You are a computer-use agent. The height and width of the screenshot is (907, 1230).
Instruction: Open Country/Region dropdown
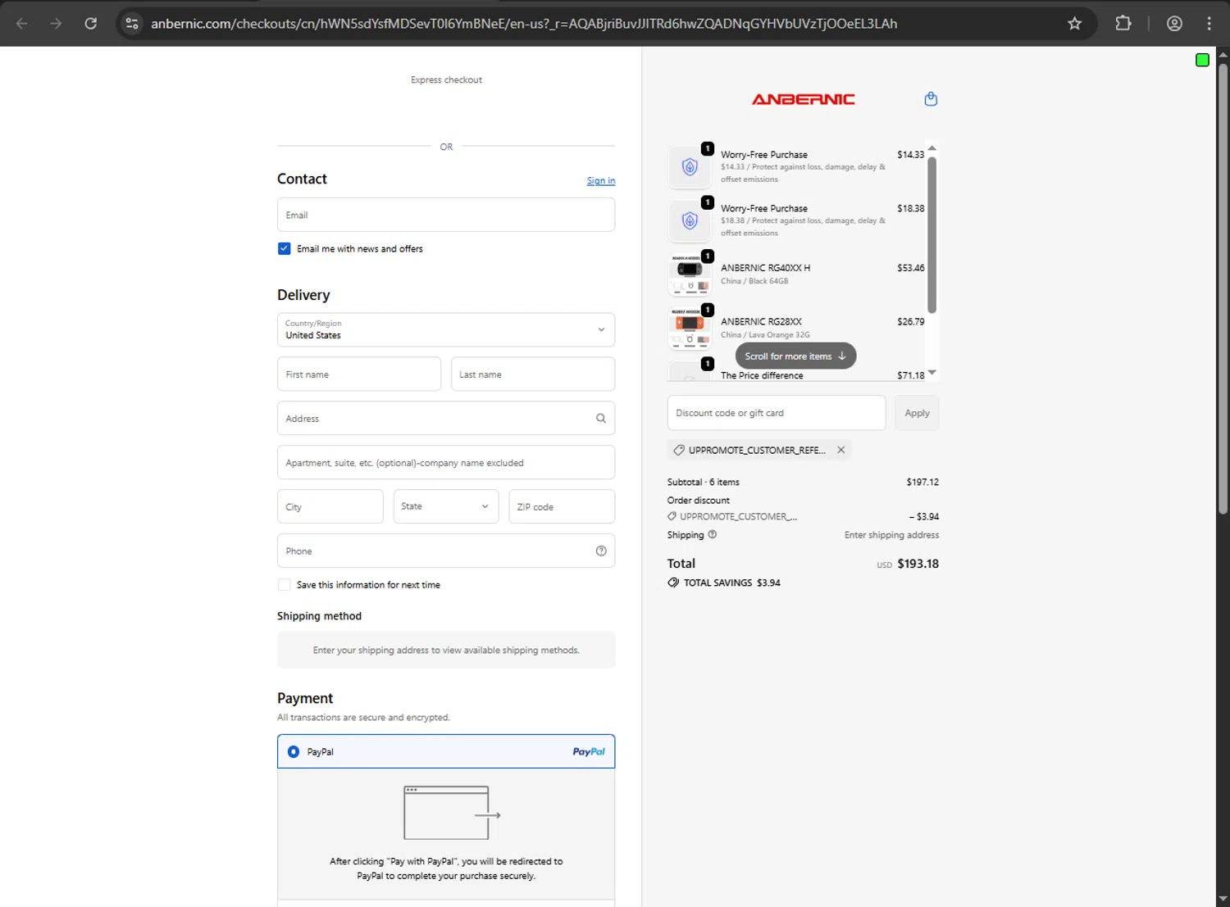tap(446, 330)
